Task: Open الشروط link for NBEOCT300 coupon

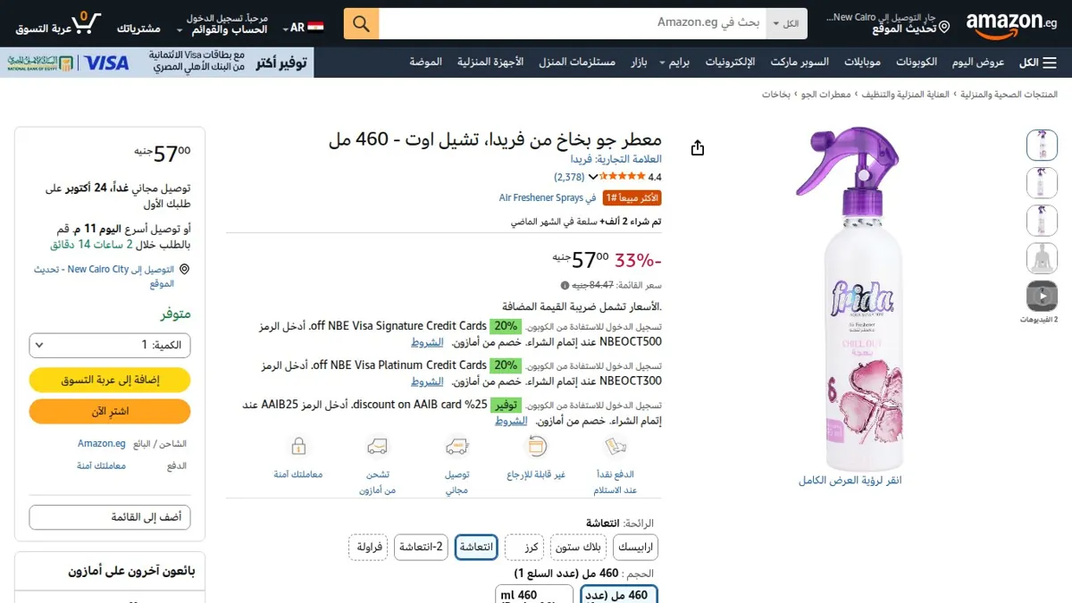Action: pyautogui.click(x=427, y=381)
